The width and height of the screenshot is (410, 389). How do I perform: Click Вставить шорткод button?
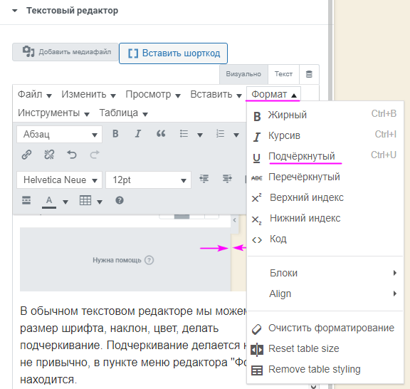coord(173,53)
